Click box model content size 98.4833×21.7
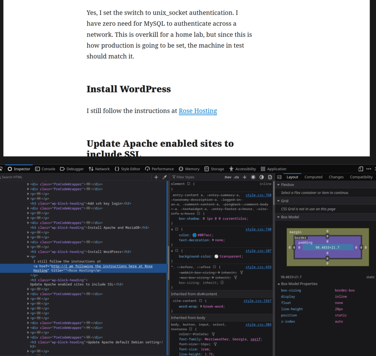This screenshot has height=356, width=376. tap(327, 248)
